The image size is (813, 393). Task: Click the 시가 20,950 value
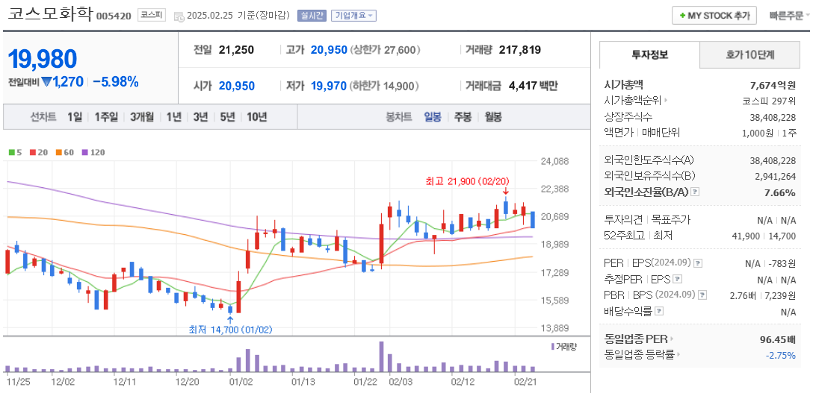click(236, 86)
